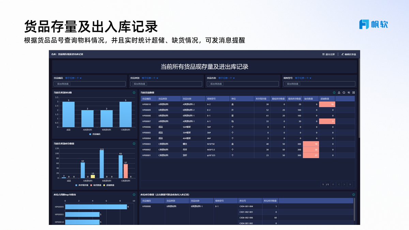Click the 吊环 product name cell
The image size is (409, 230).
[193, 150]
